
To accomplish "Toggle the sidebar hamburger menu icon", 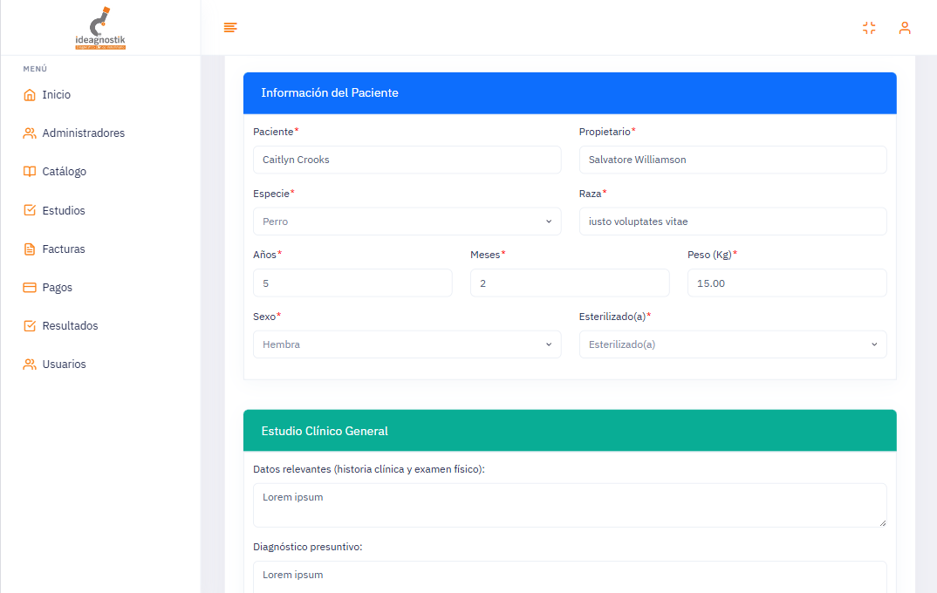I will pyautogui.click(x=230, y=28).
